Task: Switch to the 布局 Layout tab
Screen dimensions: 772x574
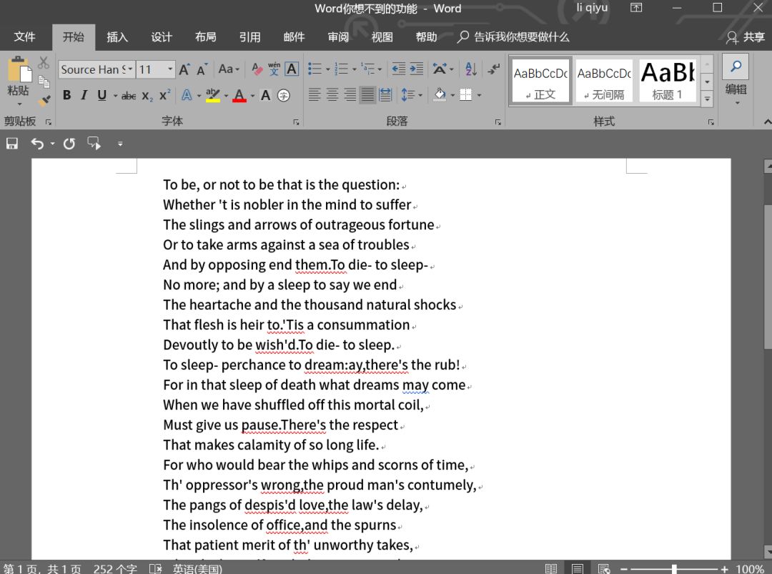Action: 206,37
